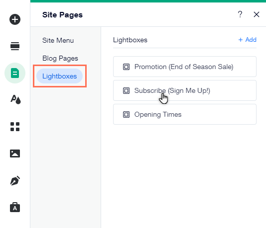Click the Add Elements plus icon
Viewport: 266px width, 228px height.
tap(15, 19)
